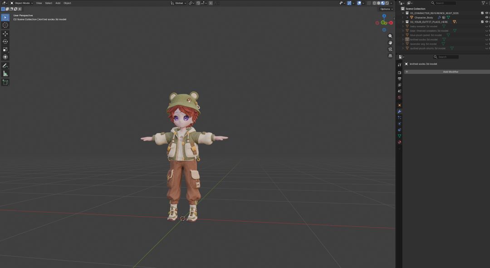Toggle the camera view icon
This screenshot has height=268, width=490.
pos(390,49)
